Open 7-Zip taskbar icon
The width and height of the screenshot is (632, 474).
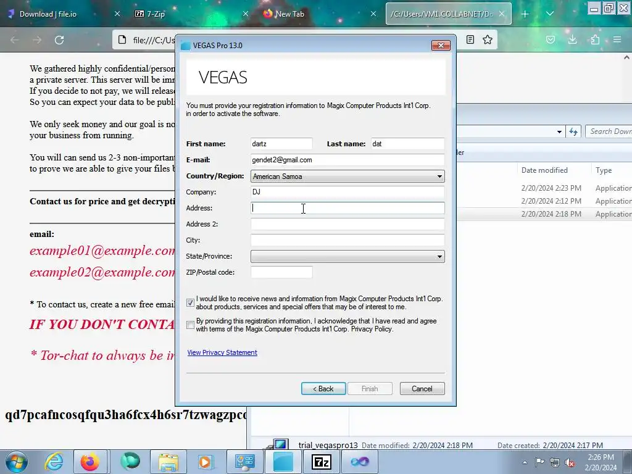tap(321, 462)
